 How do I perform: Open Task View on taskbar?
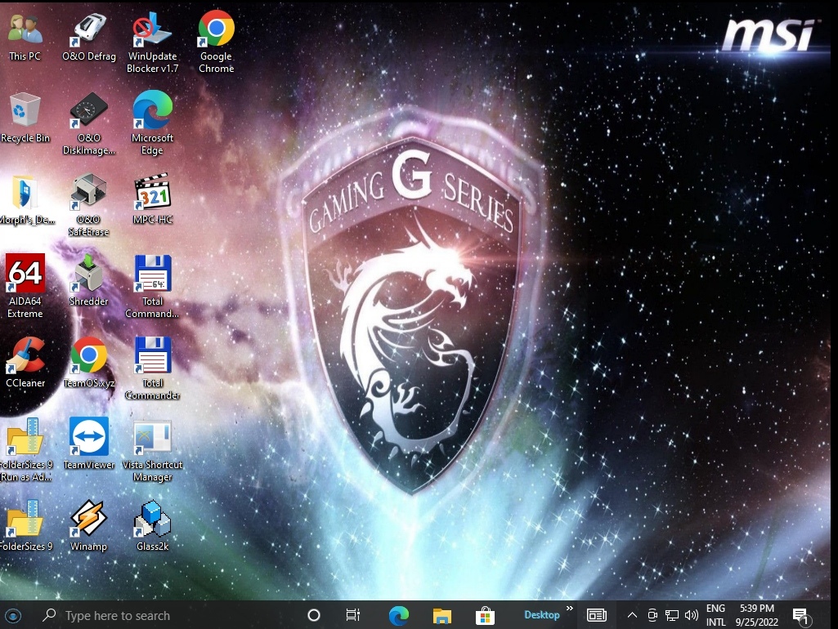coord(352,616)
